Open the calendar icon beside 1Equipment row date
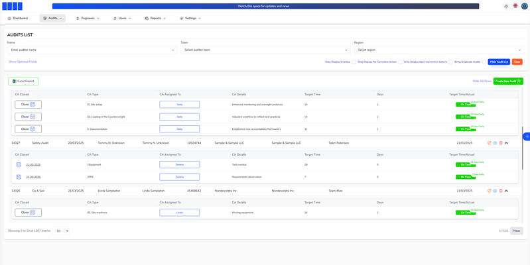530x265 pixels. tap(19, 164)
